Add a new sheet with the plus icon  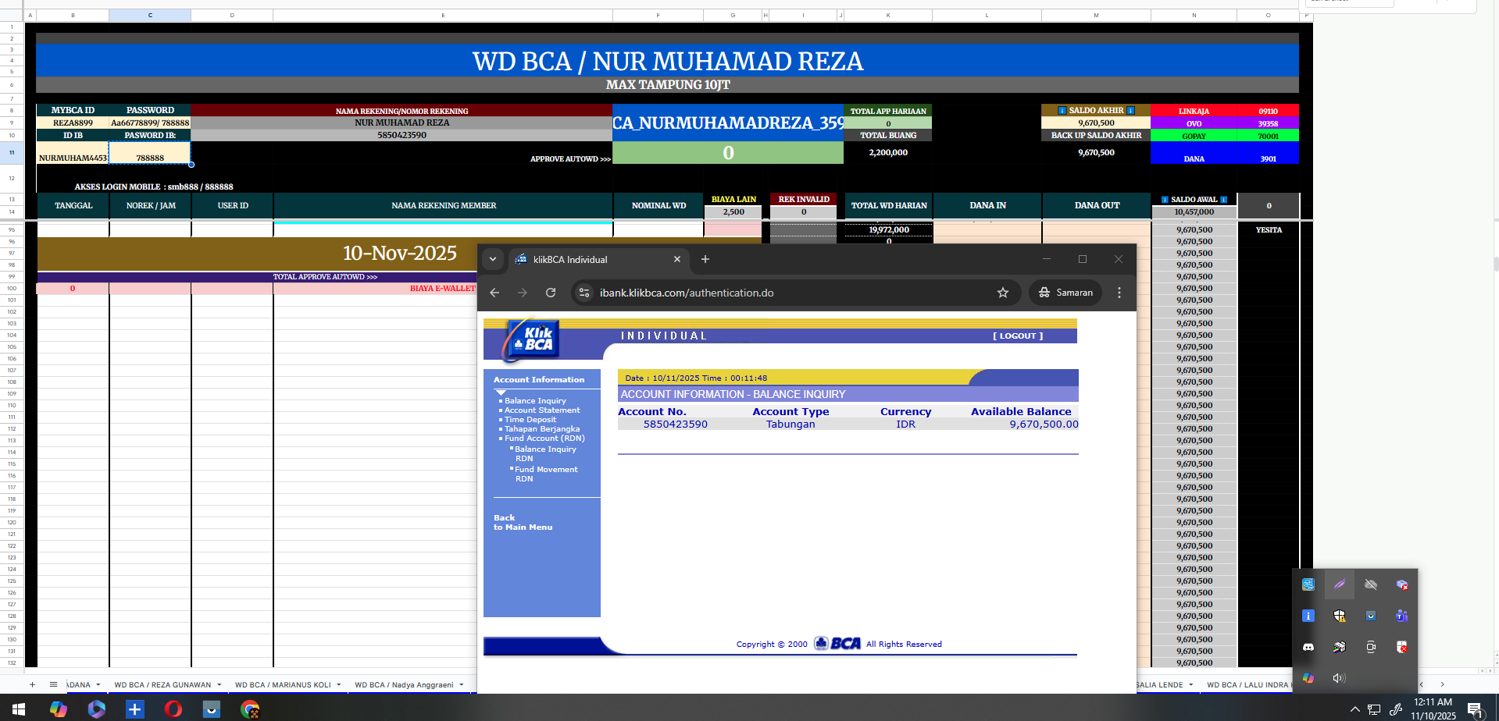click(32, 684)
